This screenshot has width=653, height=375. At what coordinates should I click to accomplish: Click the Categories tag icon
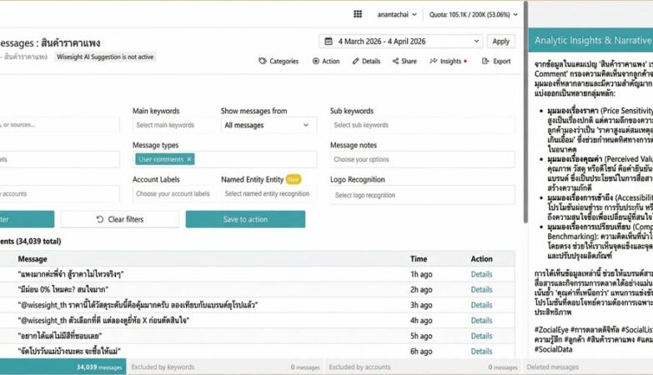[x=263, y=61]
